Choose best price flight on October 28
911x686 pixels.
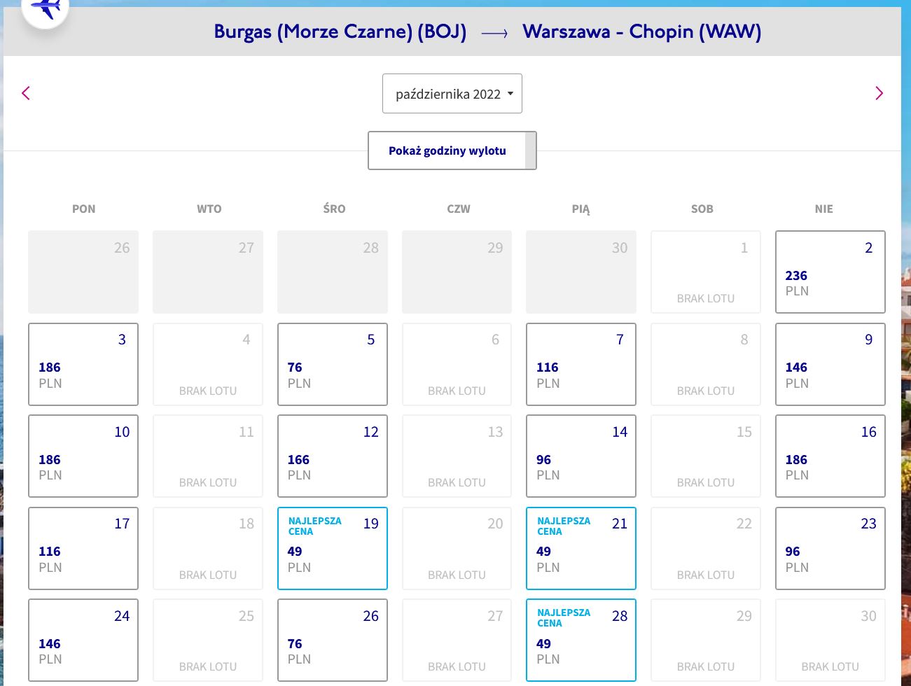(x=581, y=640)
